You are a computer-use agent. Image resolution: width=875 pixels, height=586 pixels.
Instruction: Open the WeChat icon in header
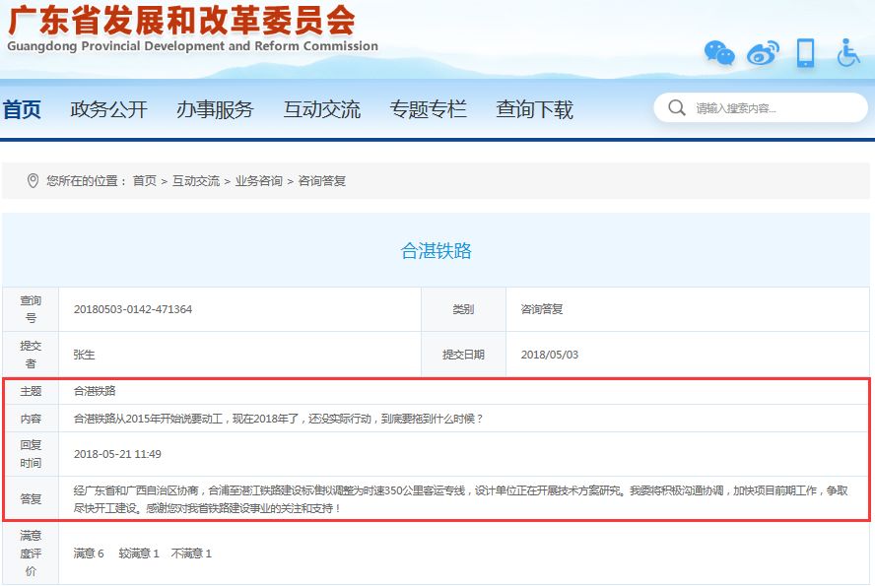[x=719, y=53]
